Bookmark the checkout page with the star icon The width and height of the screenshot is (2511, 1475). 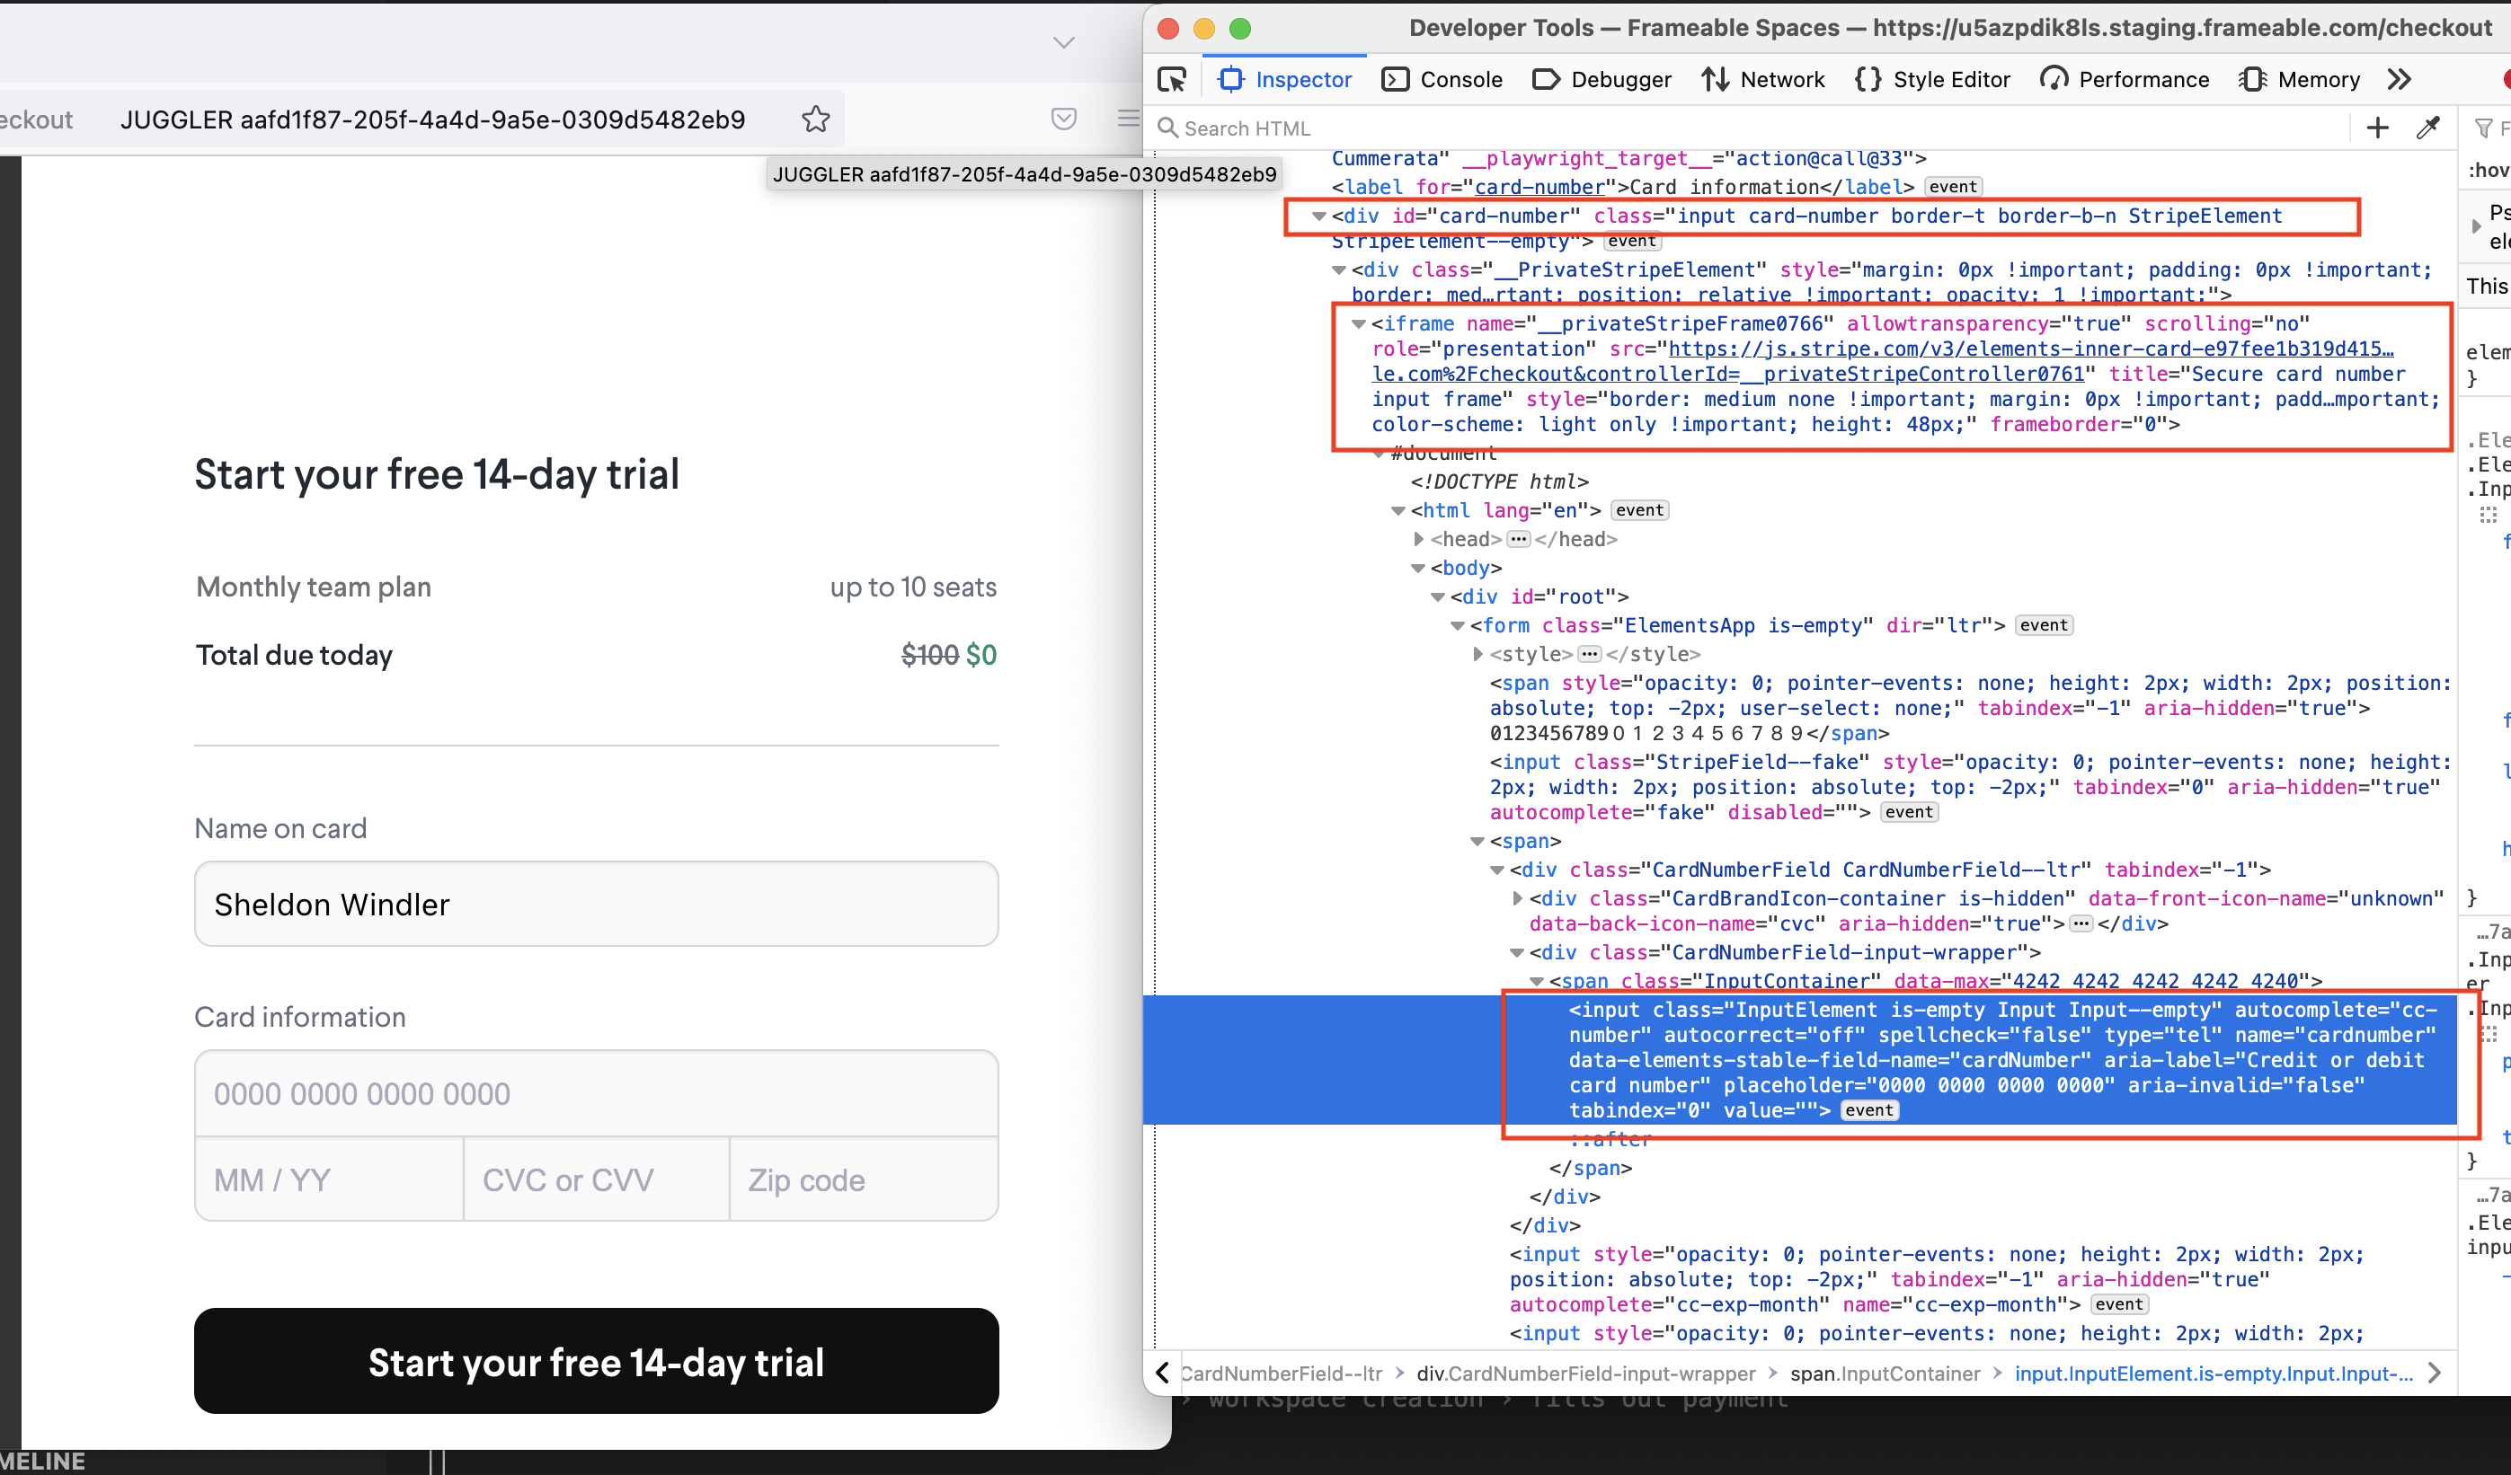[x=815, y=119]
